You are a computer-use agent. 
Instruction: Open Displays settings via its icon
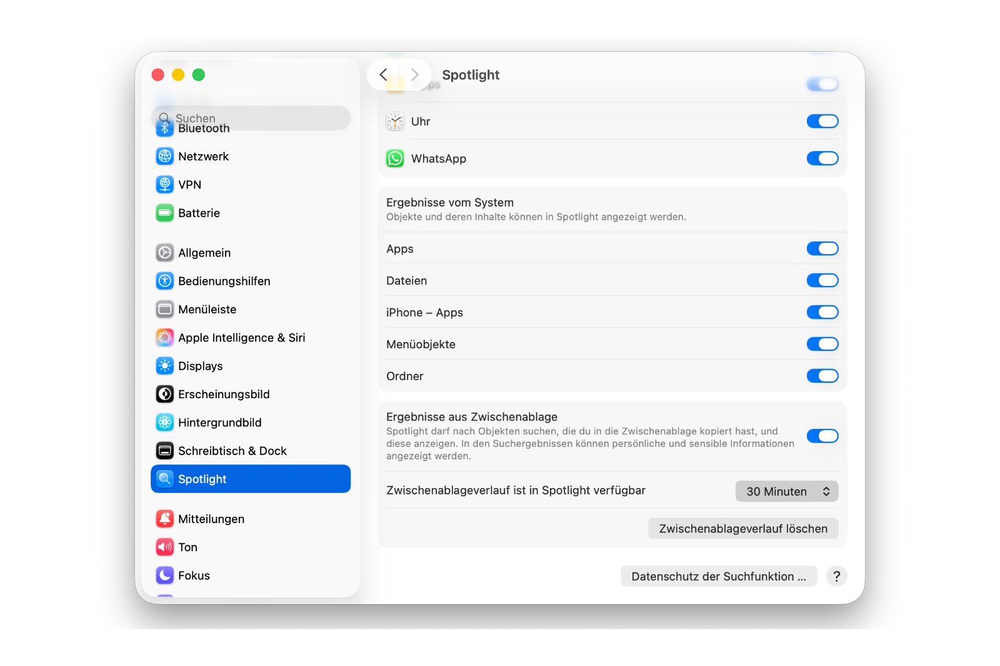(x=164, y=366)
